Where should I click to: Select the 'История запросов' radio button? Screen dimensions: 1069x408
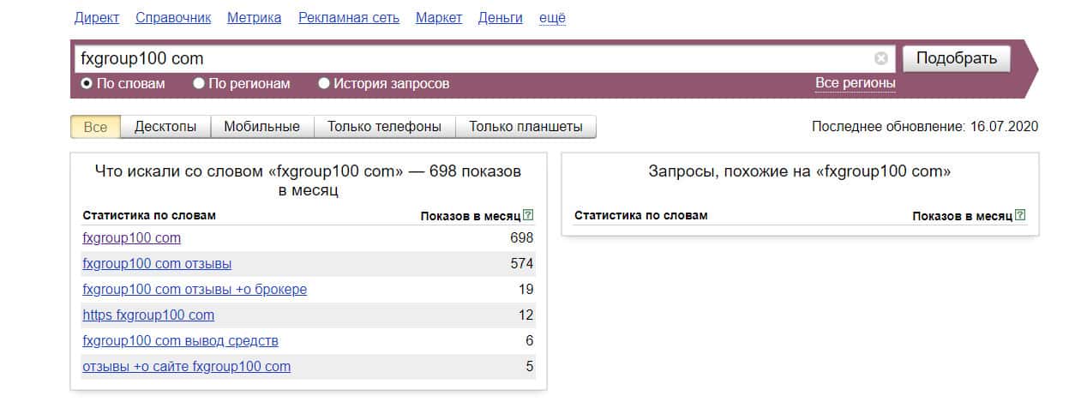324,84
